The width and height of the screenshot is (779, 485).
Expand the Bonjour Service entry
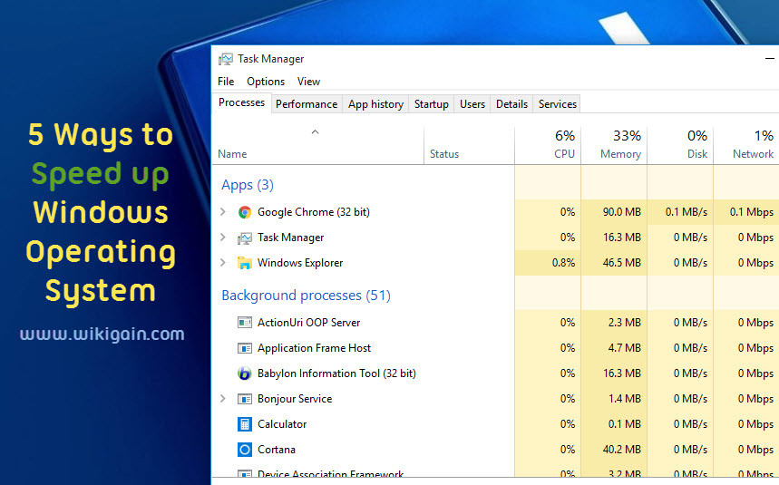(223, 399)
